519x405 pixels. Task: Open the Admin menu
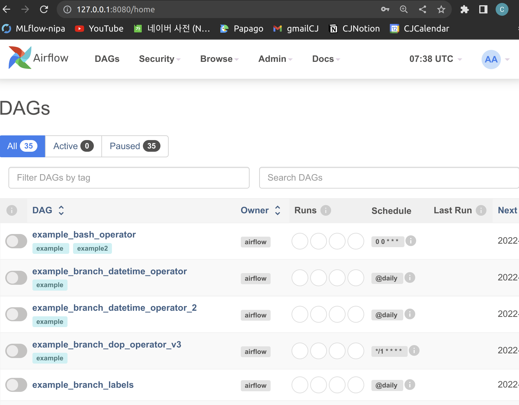[x=275, y=59]
